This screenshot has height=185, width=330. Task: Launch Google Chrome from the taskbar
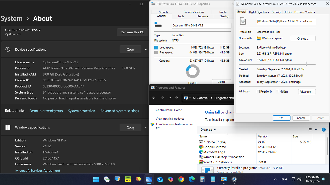pos(181,179)
